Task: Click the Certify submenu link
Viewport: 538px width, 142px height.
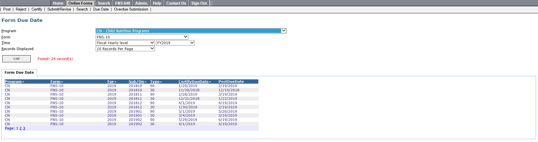Action: [37, 9]
